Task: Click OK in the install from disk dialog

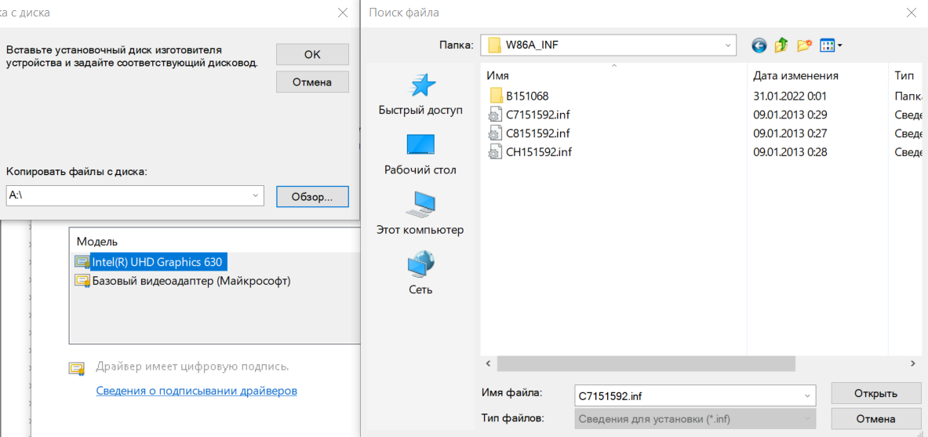Action: [x=312, y=54]
